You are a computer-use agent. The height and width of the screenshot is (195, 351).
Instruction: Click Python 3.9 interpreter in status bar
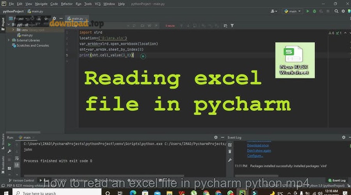tap(326, 186)
